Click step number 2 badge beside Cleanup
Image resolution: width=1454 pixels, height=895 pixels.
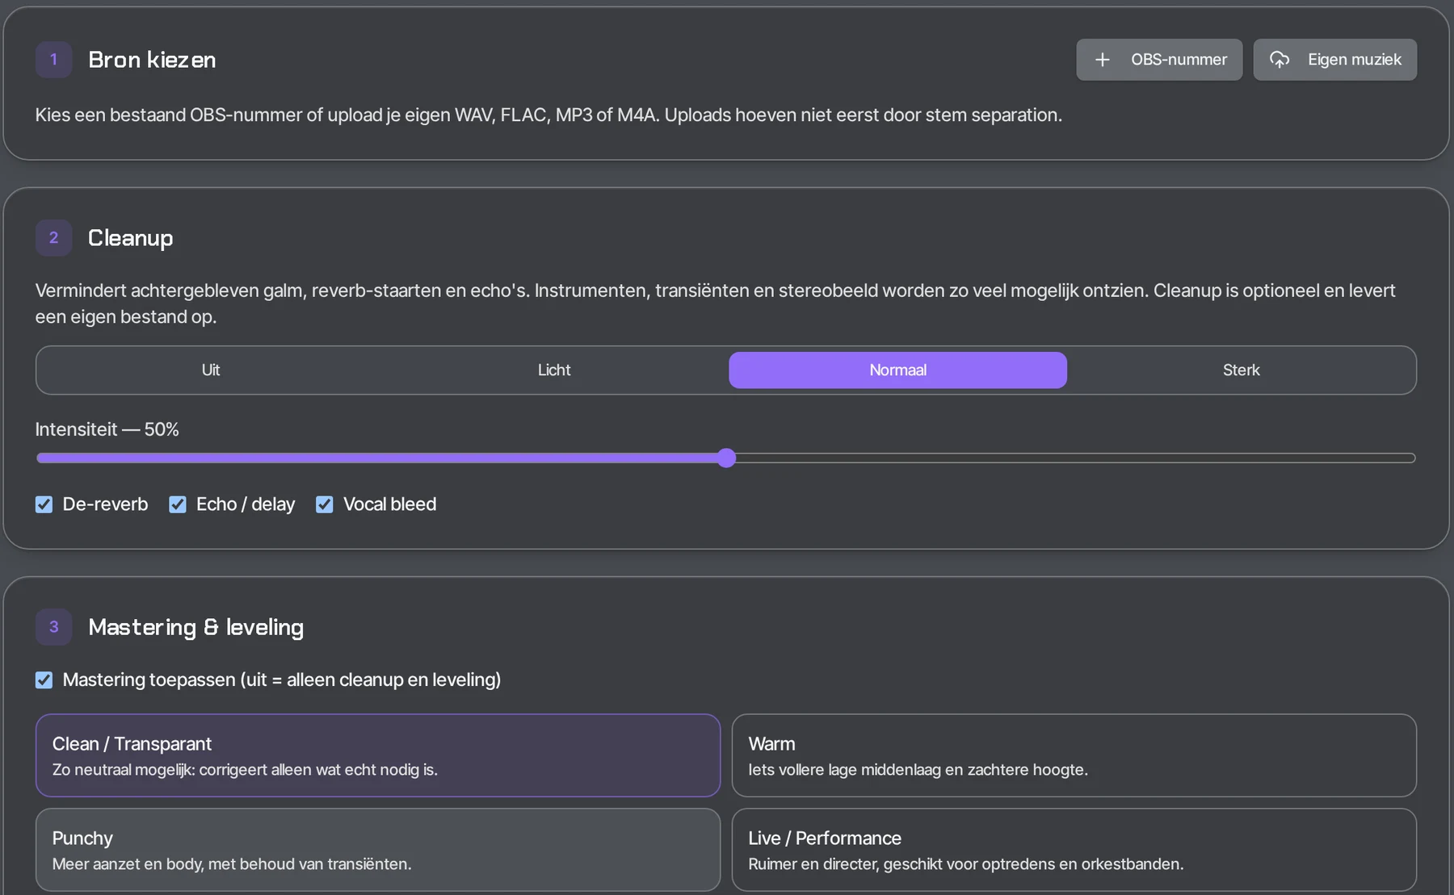[x=54, y=238]
